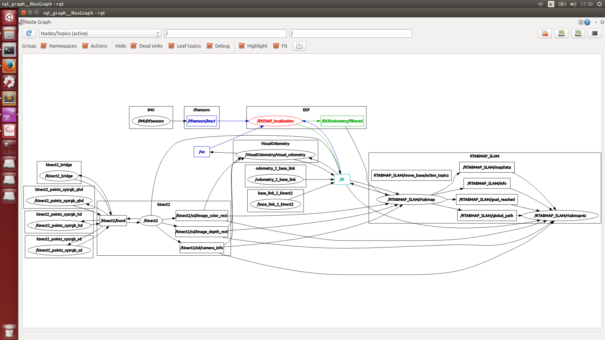Image resolution: width=605 pixels, height=340 pixels.
Task: Uncheck the Namespaces grouping checkbox
Action: coord(44,46)
